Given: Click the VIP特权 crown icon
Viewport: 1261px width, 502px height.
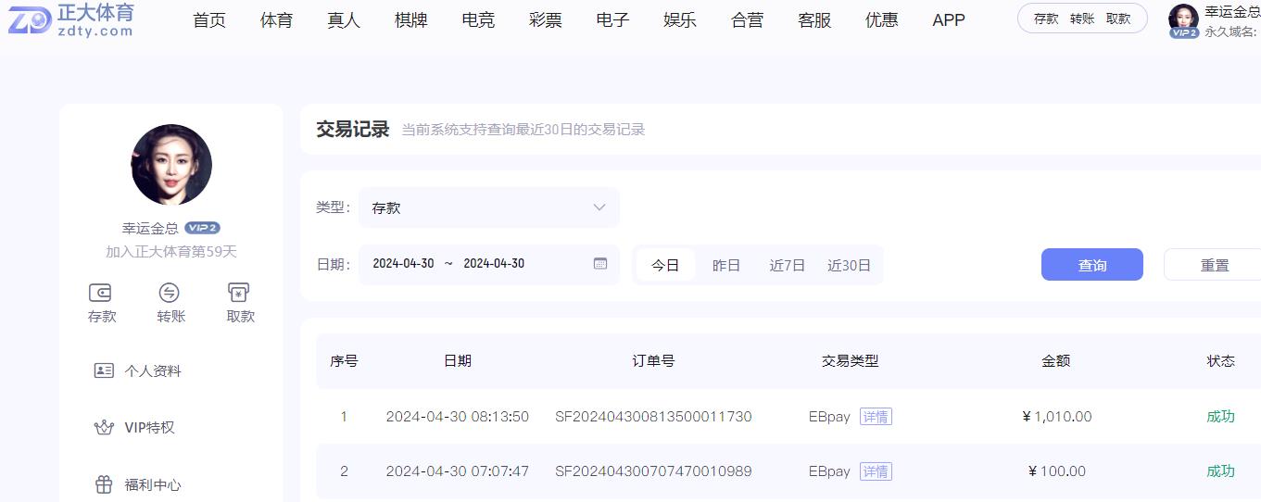Looking at the screenshot, I should (104, 428).
